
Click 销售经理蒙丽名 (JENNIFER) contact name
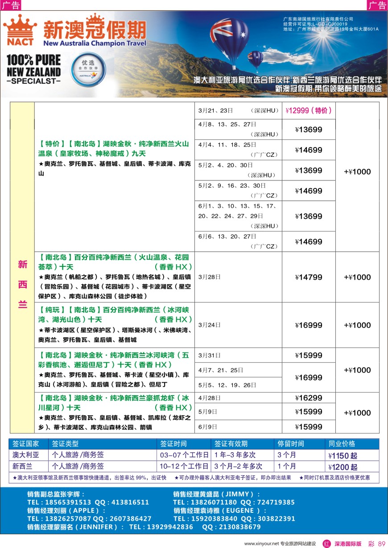[75, 527]
